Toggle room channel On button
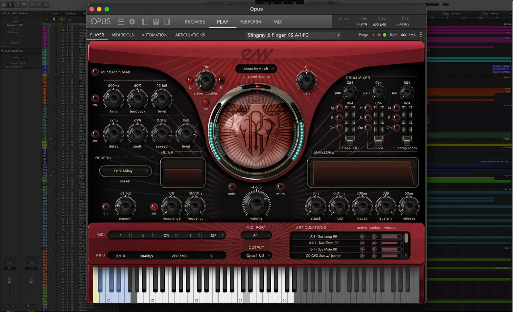The height and width of the screenshot is (312, 513). [x=368, y=128]
